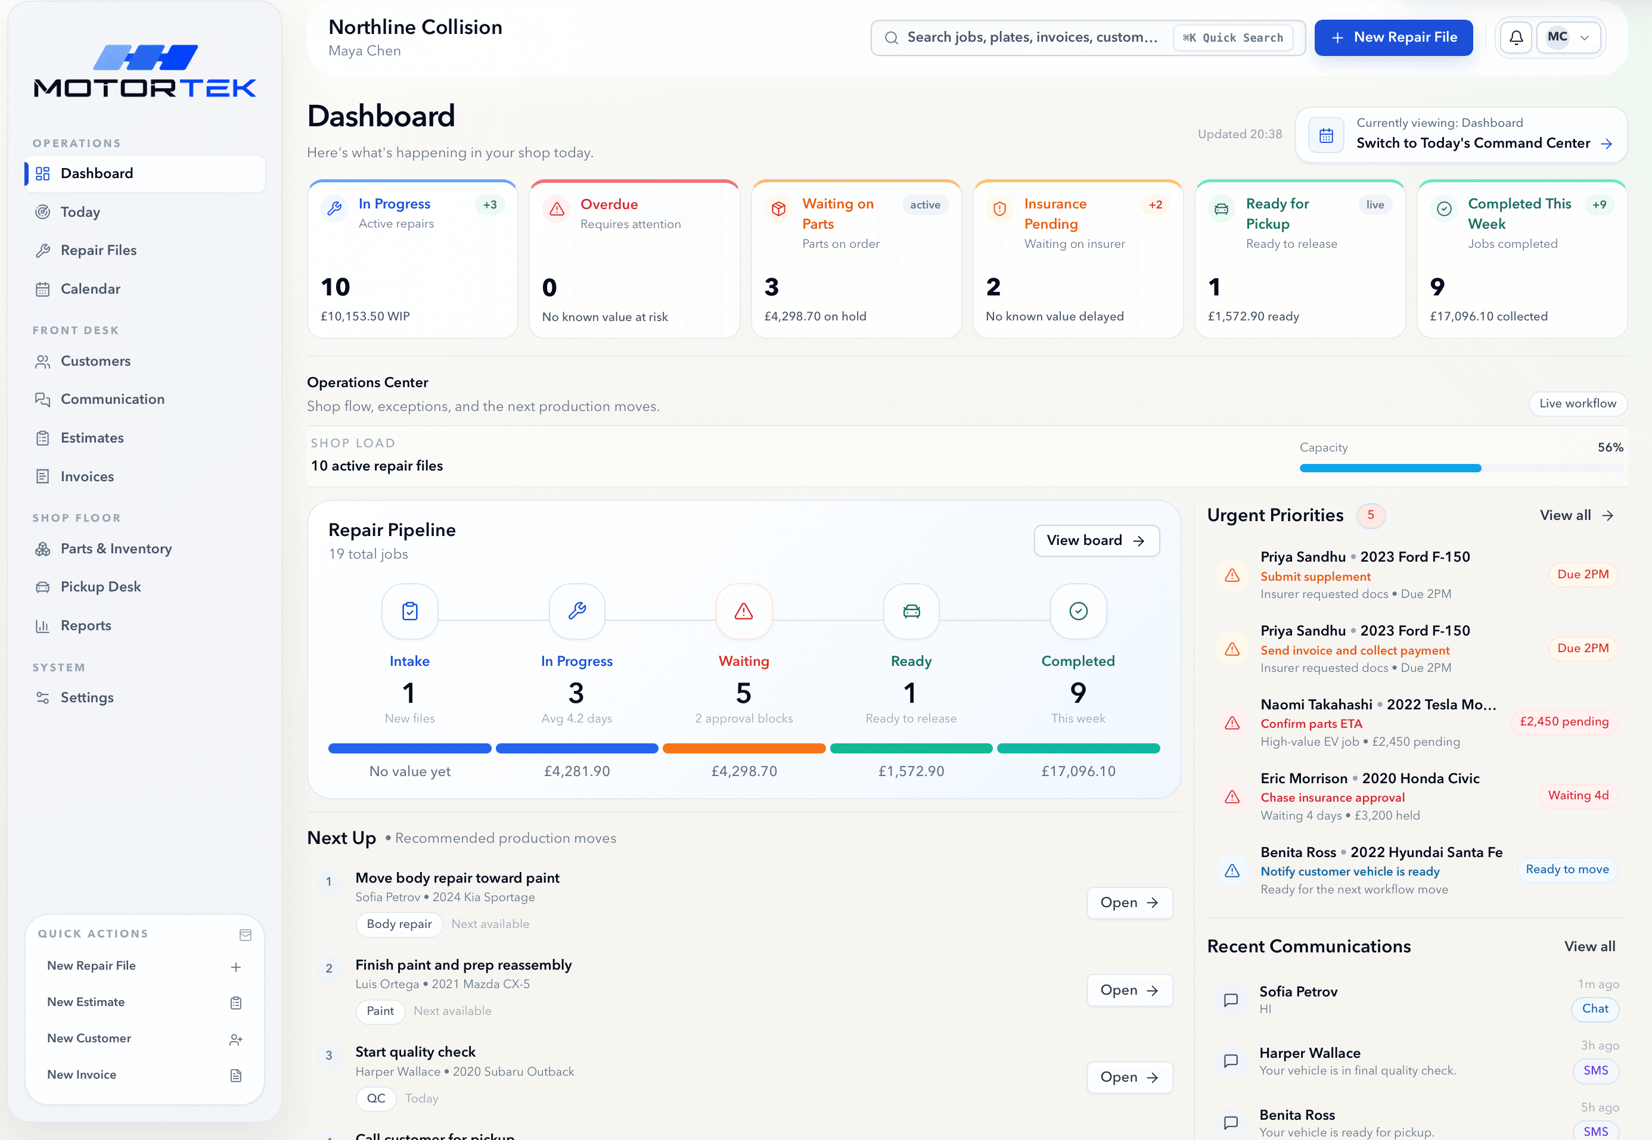Click the Settings sliders icon in sidebar

pos(43,698)
